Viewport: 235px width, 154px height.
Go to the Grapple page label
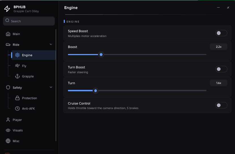click(x=28, y=76)
